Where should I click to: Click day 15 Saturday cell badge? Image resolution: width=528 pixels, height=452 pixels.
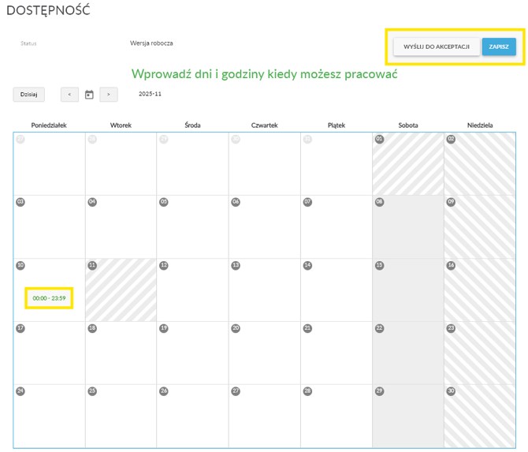click(x=379, y=266)
